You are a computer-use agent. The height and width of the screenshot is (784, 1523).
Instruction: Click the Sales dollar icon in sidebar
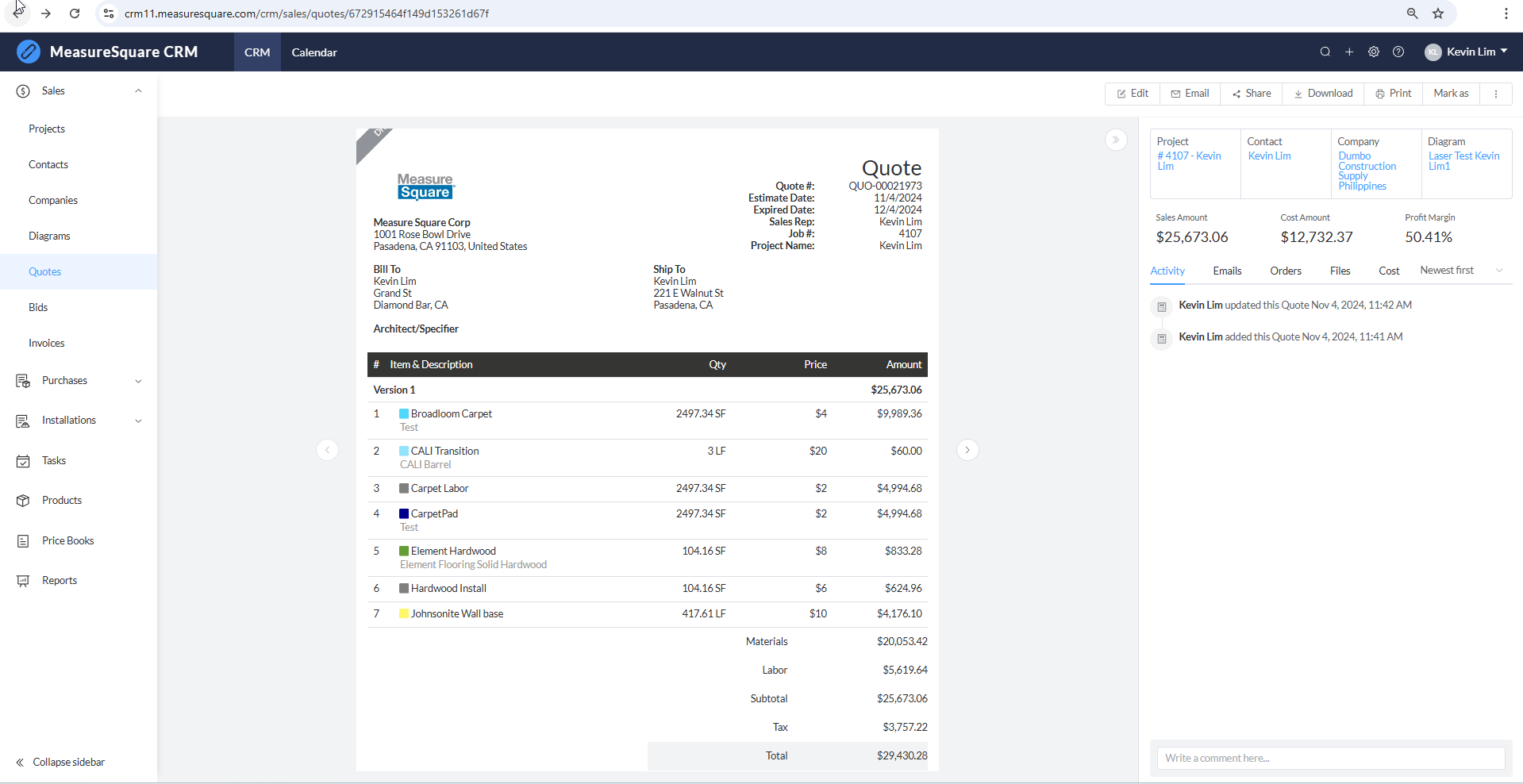(x=23, y=91)
